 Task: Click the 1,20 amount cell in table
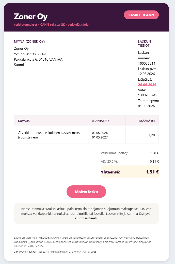[x=142, y=135]
